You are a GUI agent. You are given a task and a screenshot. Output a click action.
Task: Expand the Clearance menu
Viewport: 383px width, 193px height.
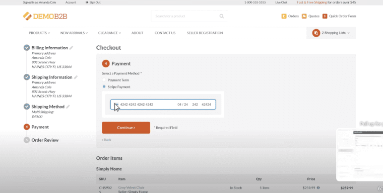tap(109, 33)
